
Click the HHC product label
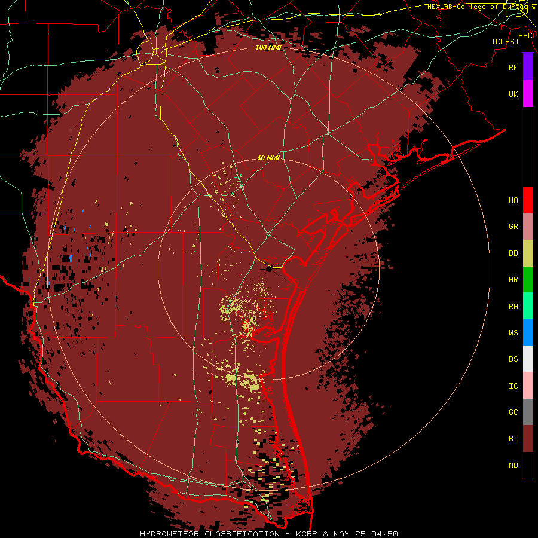(525, 36)
